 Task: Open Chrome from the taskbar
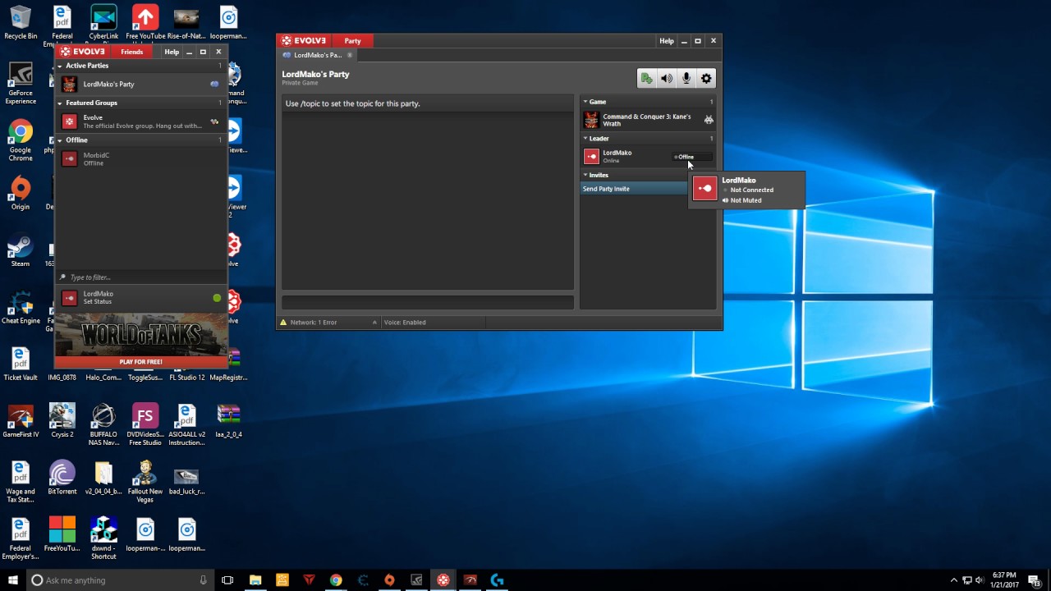click(x=336, y=580)
